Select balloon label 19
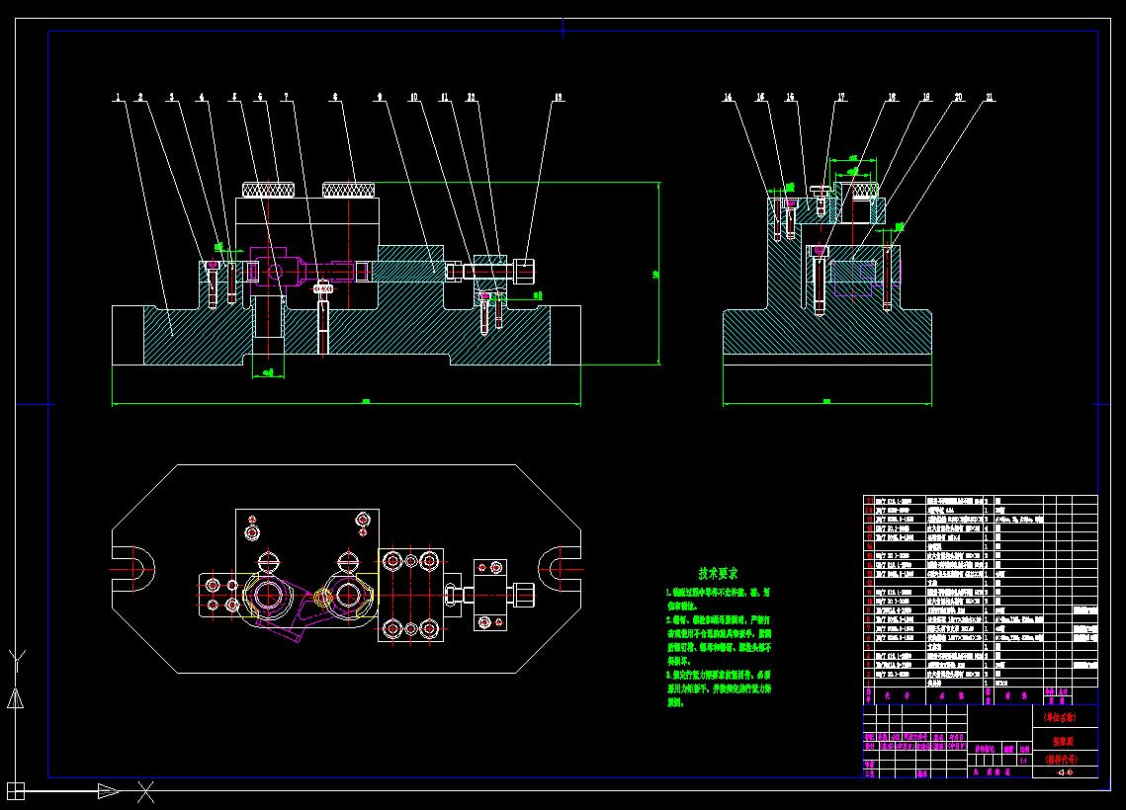The image size is (1126, 810). pyautogui.click(x=926, y=97)
